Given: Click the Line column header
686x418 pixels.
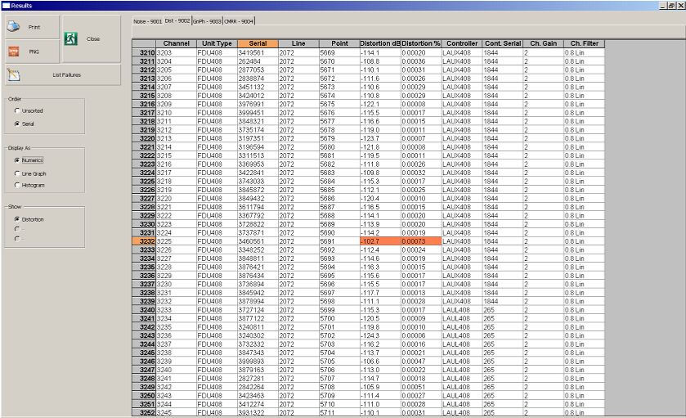Looking at the screenshot, I should [298, 43].
